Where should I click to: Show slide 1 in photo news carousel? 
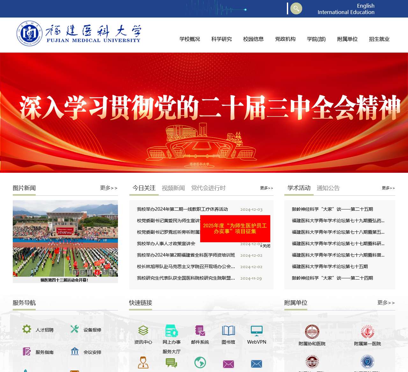75,272
